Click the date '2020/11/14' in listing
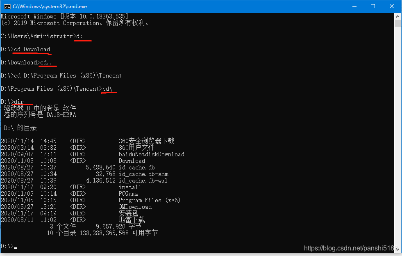402x256 pixels. click(18, 141)
